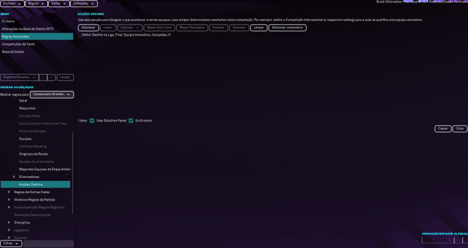
Task: Click the Adicionar button
Action: (x=88, y=27)
